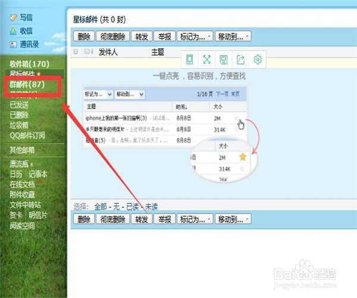This screenshot has height=298, width=357.
Task: Click the save icon in floating toolbar
Action: click(x=224, y=60)
